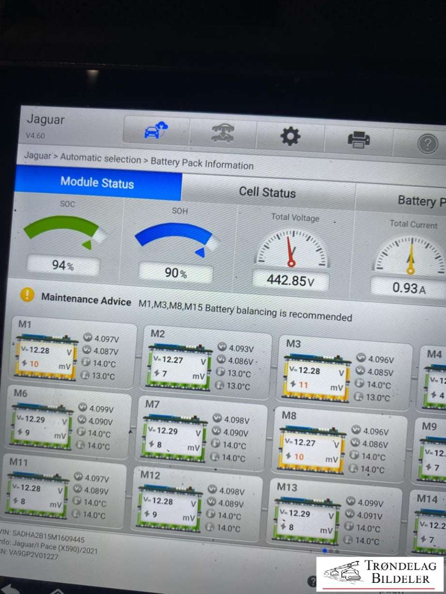Select the Jaguar/I Pace (X590)/2021 info line
Screen dimensions: 446x594
pyautogui.click(x=49, y=547)
